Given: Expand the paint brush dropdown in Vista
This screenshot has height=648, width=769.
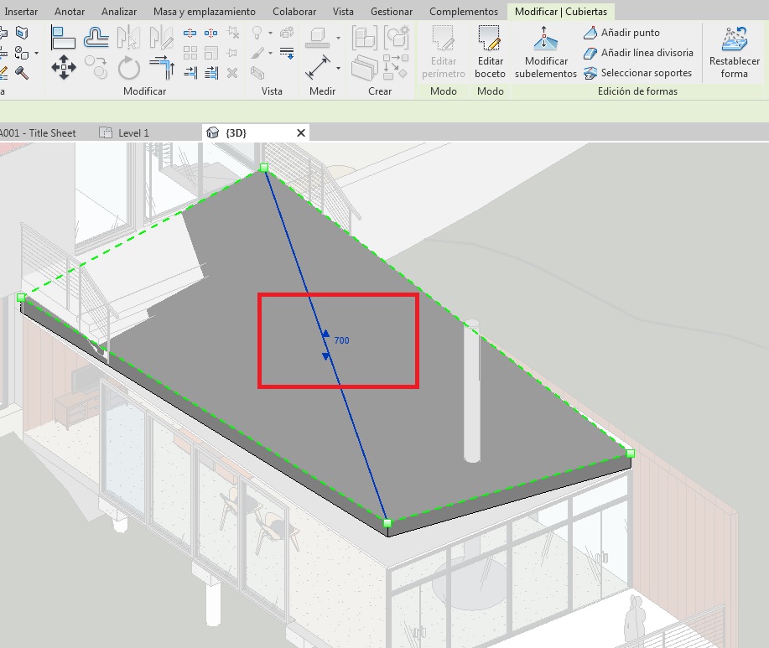Looking at the screenshot, I should coord(271,54).
